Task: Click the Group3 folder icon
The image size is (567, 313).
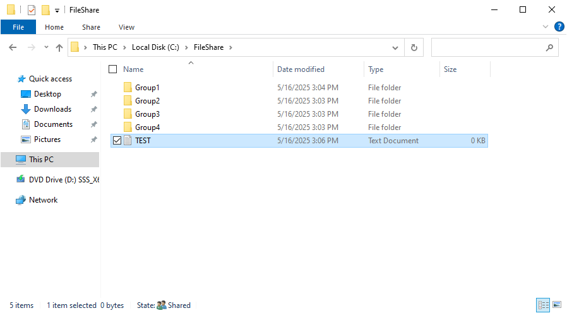Action: (x=128, y=114)
